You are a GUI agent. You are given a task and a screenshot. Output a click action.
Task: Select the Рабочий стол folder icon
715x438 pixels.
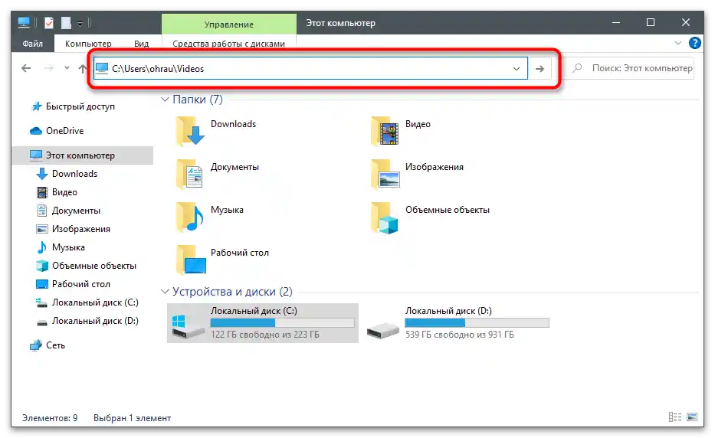[x=191, y=260]
